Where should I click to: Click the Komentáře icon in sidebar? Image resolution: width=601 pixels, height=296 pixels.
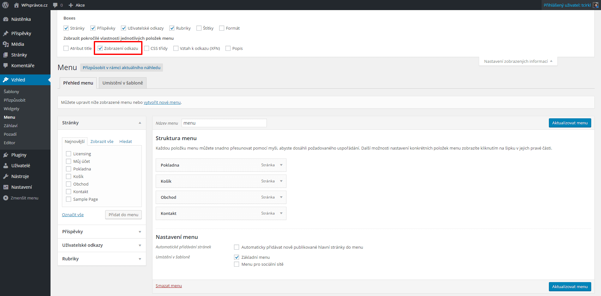click(6, 66)
